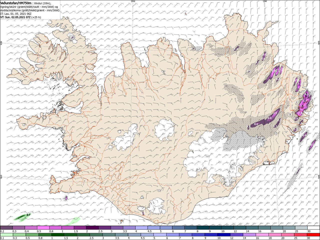Pick the 16 light pink swatch in rain scale
This screenshot has width=320, height=240.
262,235
